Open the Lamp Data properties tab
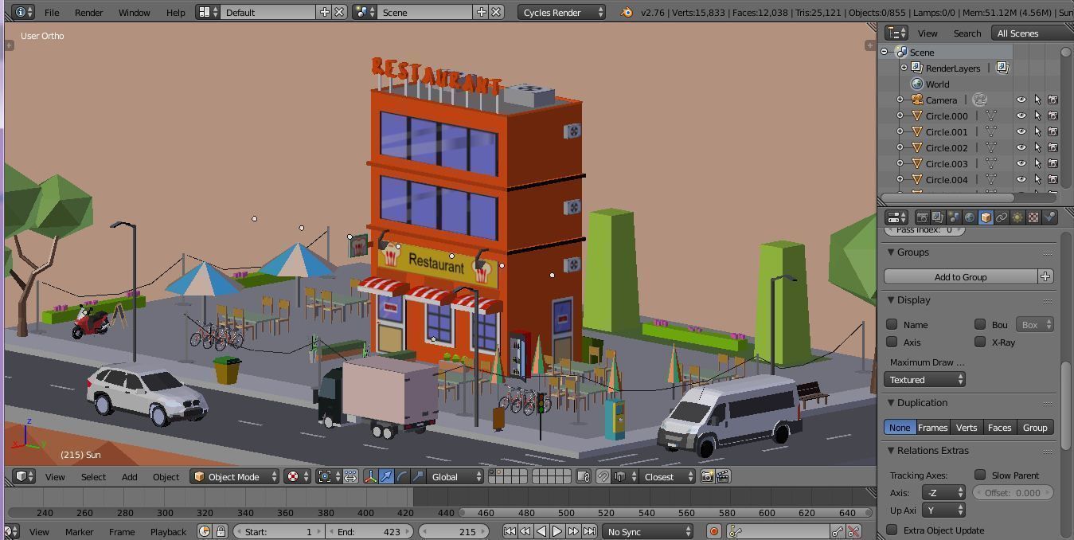The image size is (1074, 540). click(x=1017, y=217)
